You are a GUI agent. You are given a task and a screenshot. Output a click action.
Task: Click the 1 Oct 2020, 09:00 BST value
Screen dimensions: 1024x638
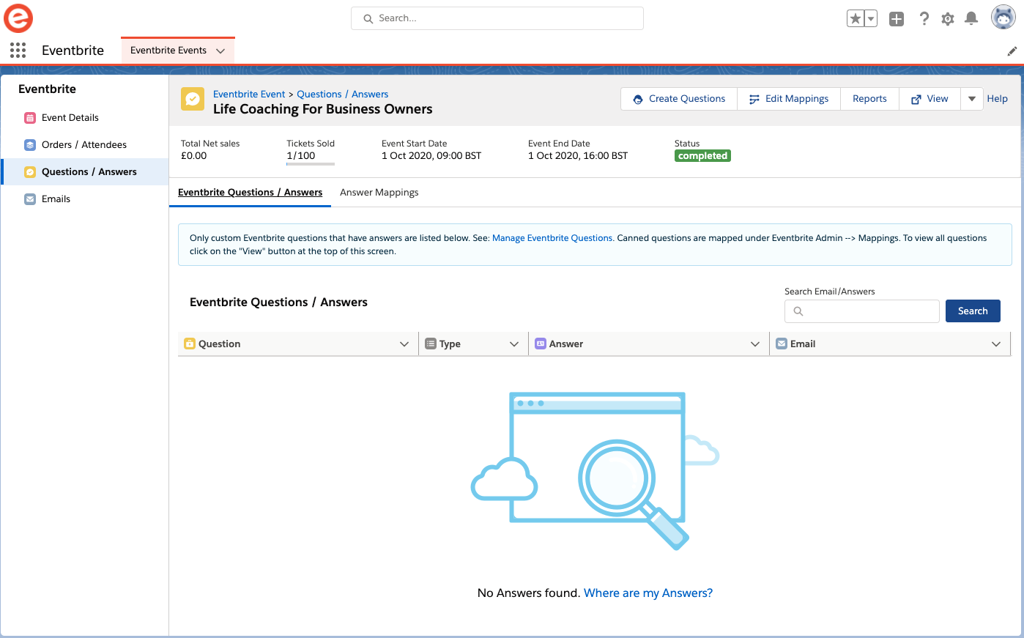[x=431, y=155]
